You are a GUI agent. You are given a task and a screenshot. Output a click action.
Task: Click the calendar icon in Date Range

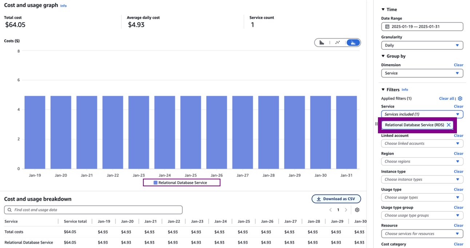tap(387, 27)
